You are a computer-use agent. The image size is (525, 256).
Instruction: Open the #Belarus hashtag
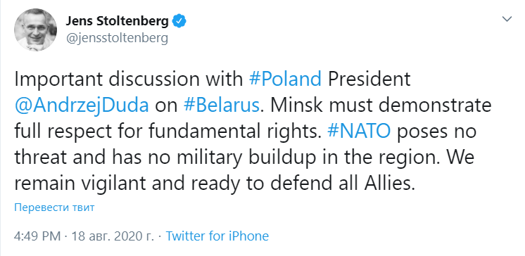(221, 105)
